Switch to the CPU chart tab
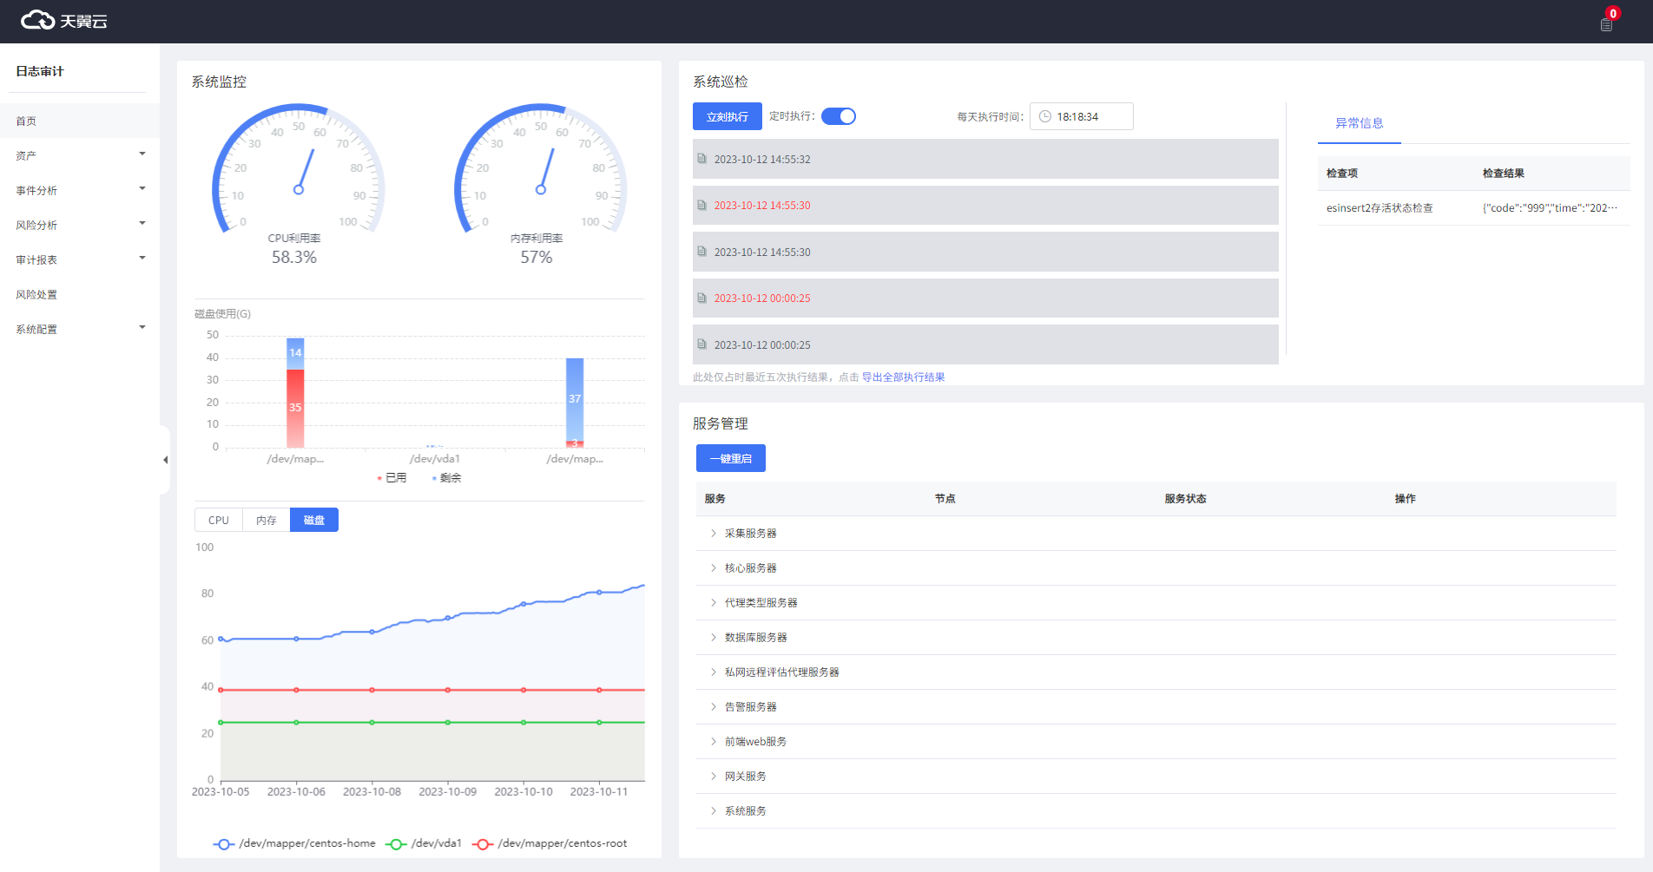This screenshot has height=872, width=1653. click(219, 520)
